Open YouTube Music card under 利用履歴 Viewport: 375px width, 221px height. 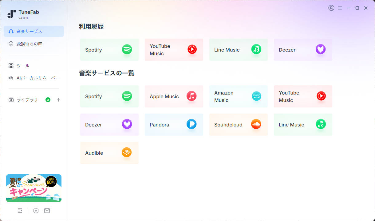(x=174, y=50)
